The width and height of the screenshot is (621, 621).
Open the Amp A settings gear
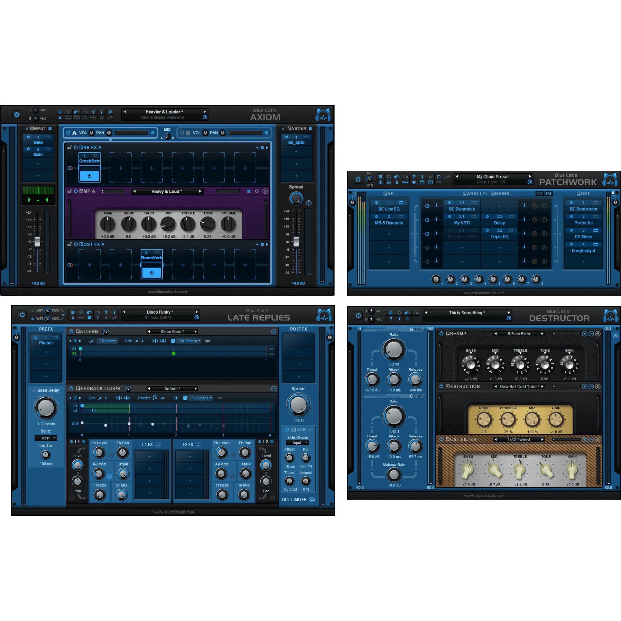point(257,191)
